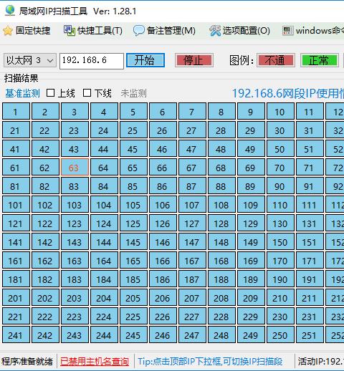Enable the 上线 checkbox
Image resolution: width=344 pixels, height=371 pixels.
point(50,93)
